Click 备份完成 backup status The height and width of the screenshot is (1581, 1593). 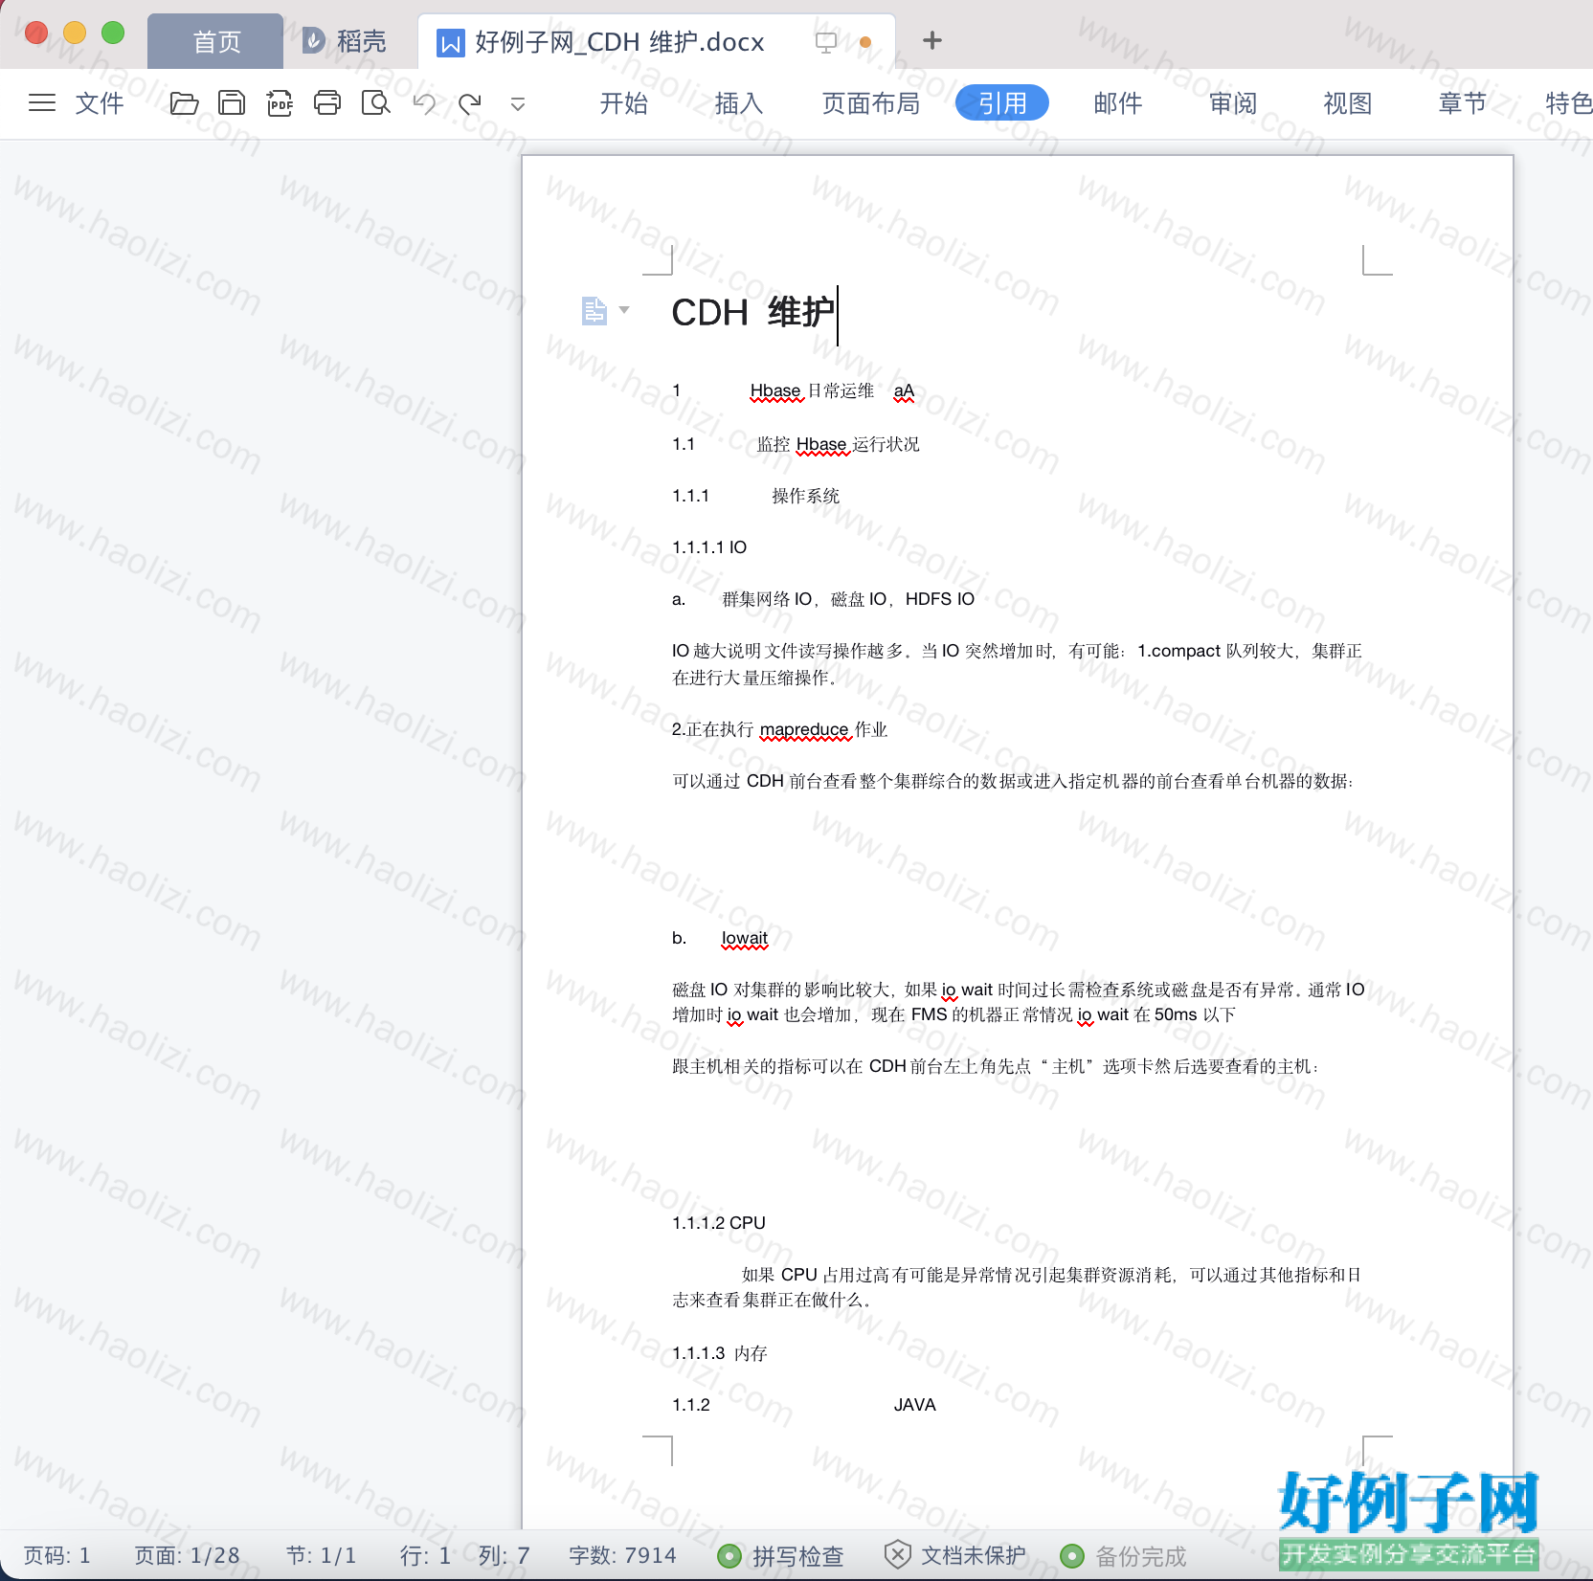tap(1123, 1556)
